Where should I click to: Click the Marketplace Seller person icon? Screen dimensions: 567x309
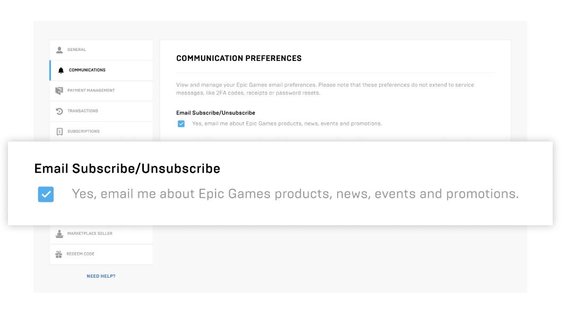tap(59, 233)
